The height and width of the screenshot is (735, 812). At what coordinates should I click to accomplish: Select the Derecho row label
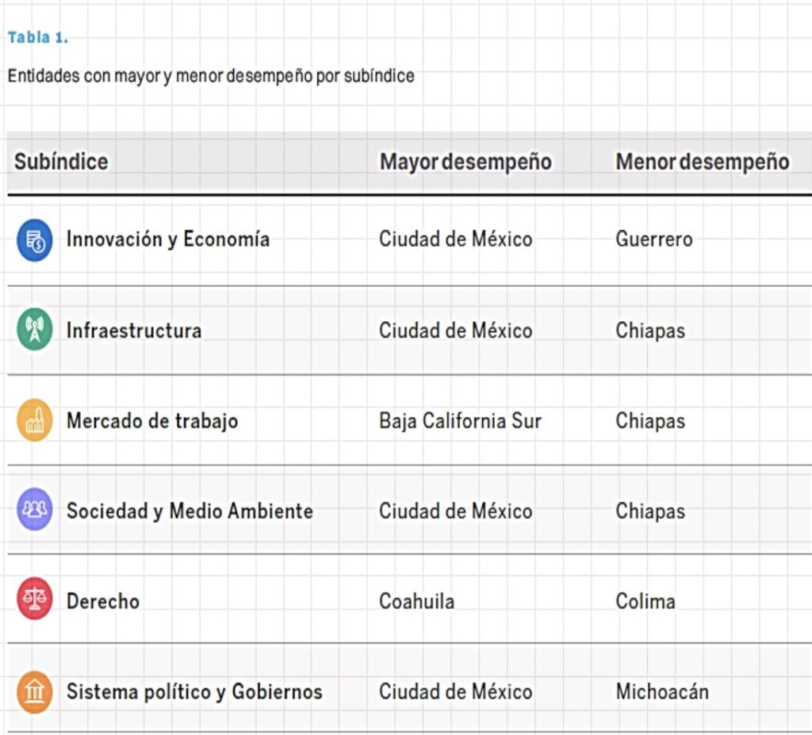pos(103,601)
